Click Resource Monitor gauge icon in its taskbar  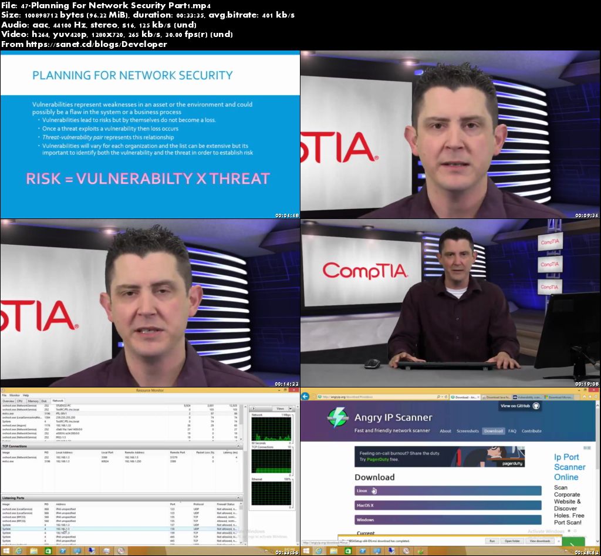coord(121,551)
